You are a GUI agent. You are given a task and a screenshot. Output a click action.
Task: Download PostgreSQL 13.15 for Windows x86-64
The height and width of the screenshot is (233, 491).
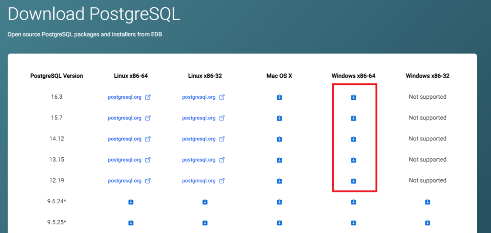tap(353, 160)
